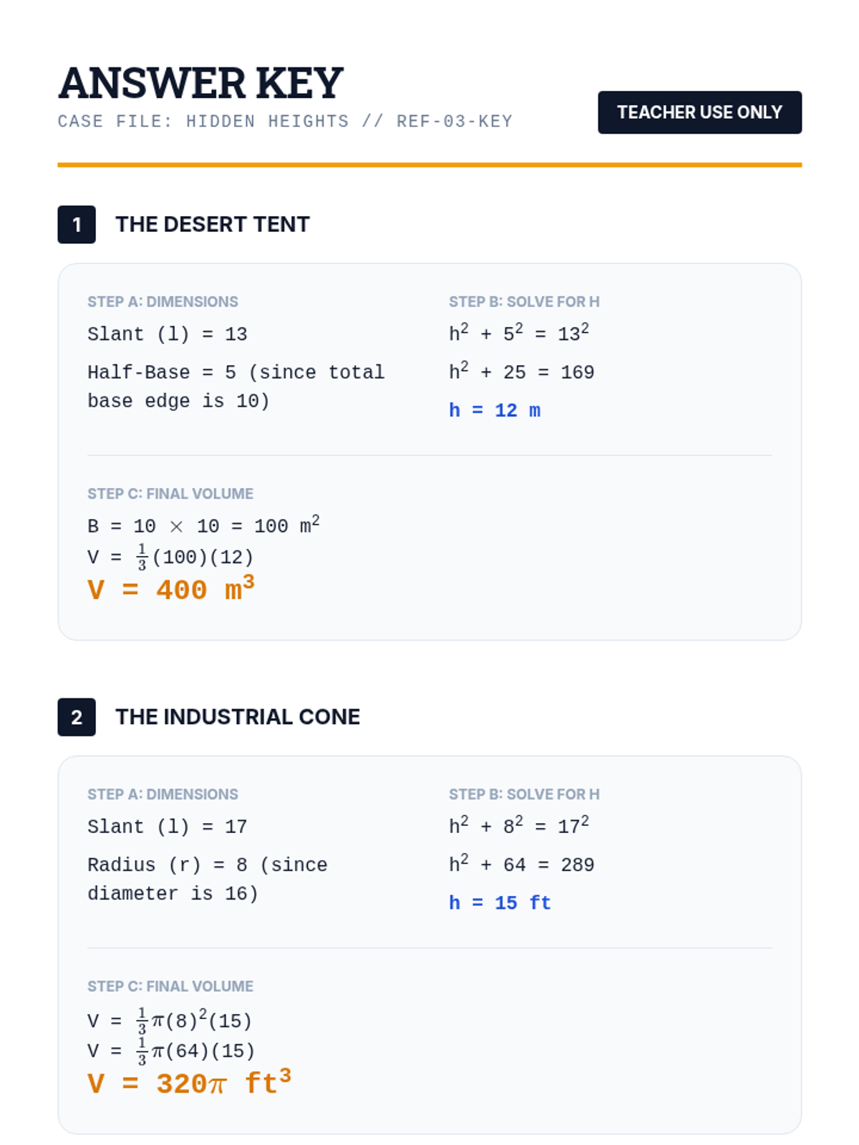The width and height of the screenshot is (859, 1145).
Task: Click the Slant (l) = 13 line
Action: 167,334
